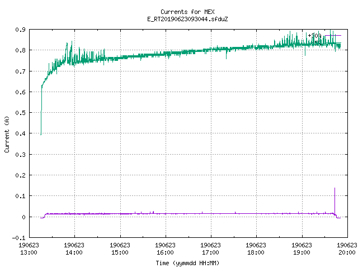Click the 0.1 y-axis tick label
The image size is (358, 268).
pyautogui.click(x=20, y=196)
